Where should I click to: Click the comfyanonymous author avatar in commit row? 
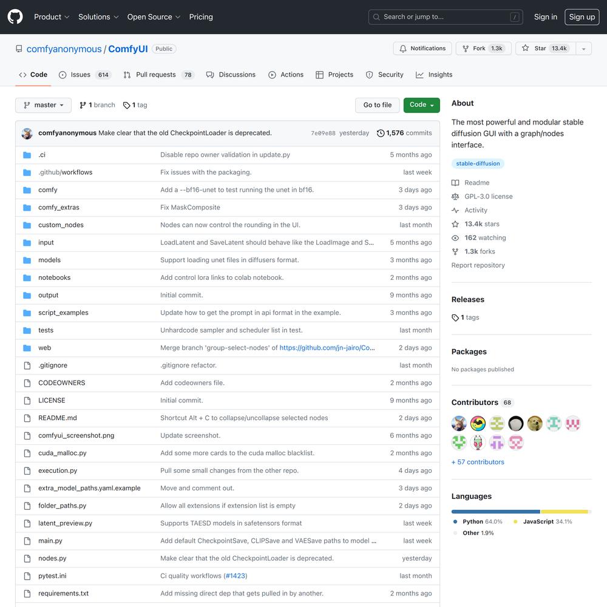pos(27,133)
